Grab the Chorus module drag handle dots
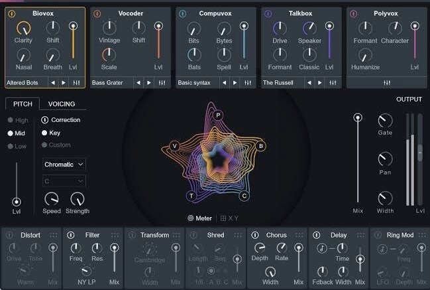The image size is (430, 290). pos(299,235)
